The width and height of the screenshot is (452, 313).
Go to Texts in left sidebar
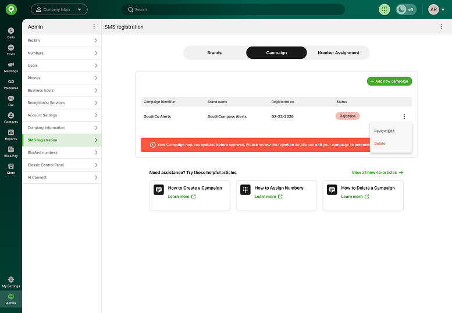(x=11, y=49)
